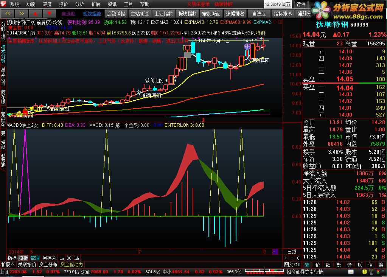Open the 分析 menu
This screenshot has height=277, width=387.
click(80, 4)
